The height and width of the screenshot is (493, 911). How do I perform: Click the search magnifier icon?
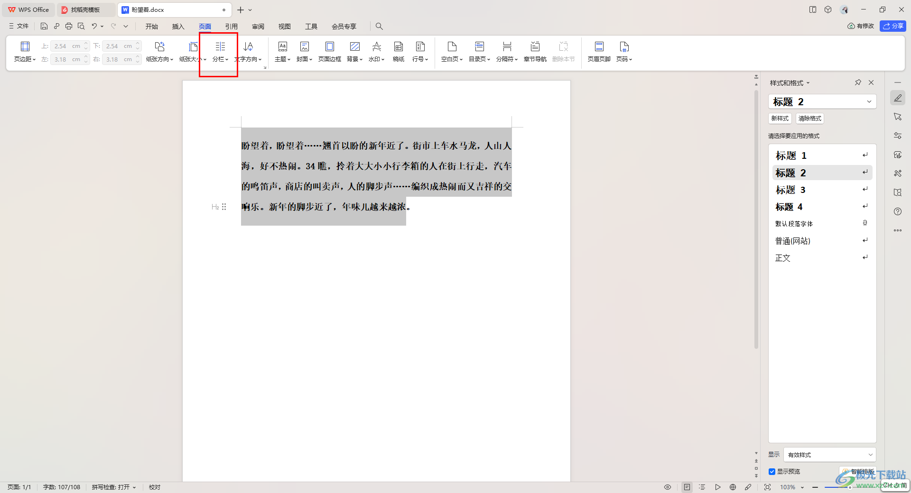(379, 26)
